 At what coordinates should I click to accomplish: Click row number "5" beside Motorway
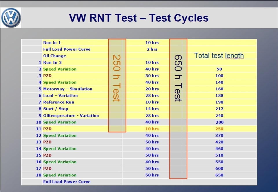pos(40,89)
